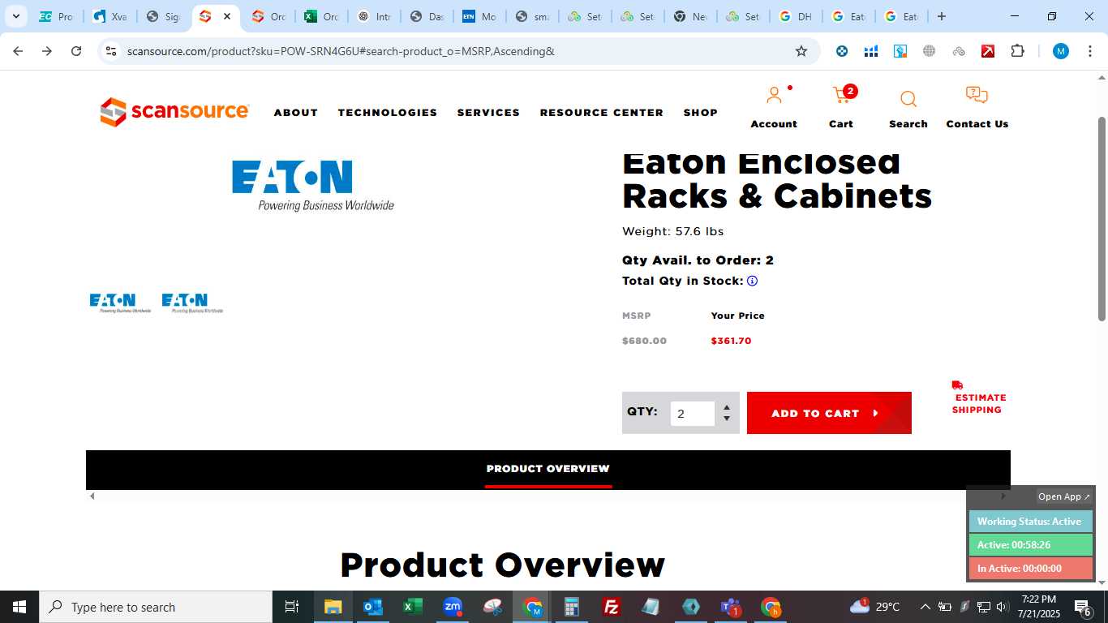Screen dimensions: 1108x623
Task: Increase quantity with the up arrow
Action: coord(727,407)
